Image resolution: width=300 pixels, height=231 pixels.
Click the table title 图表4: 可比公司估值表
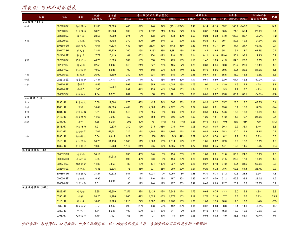[x=49, y=8]
